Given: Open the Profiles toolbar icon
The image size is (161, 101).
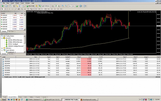Looking at the screenshot, I should (6, 6).
